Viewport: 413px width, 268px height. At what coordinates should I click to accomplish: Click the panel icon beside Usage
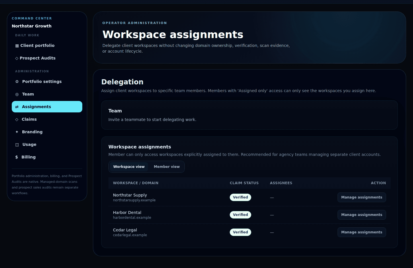tap(17, 145)
